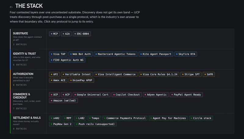Select the UCP protocol chip

(55, 95)
